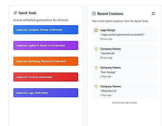The height and width of the screenshot is (126, 162).
Task: Click the palette icon for Logo Design
Action: (x=96, y=30)
